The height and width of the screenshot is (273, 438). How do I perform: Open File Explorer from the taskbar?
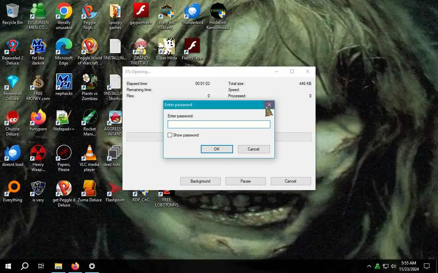pos(59,266)
